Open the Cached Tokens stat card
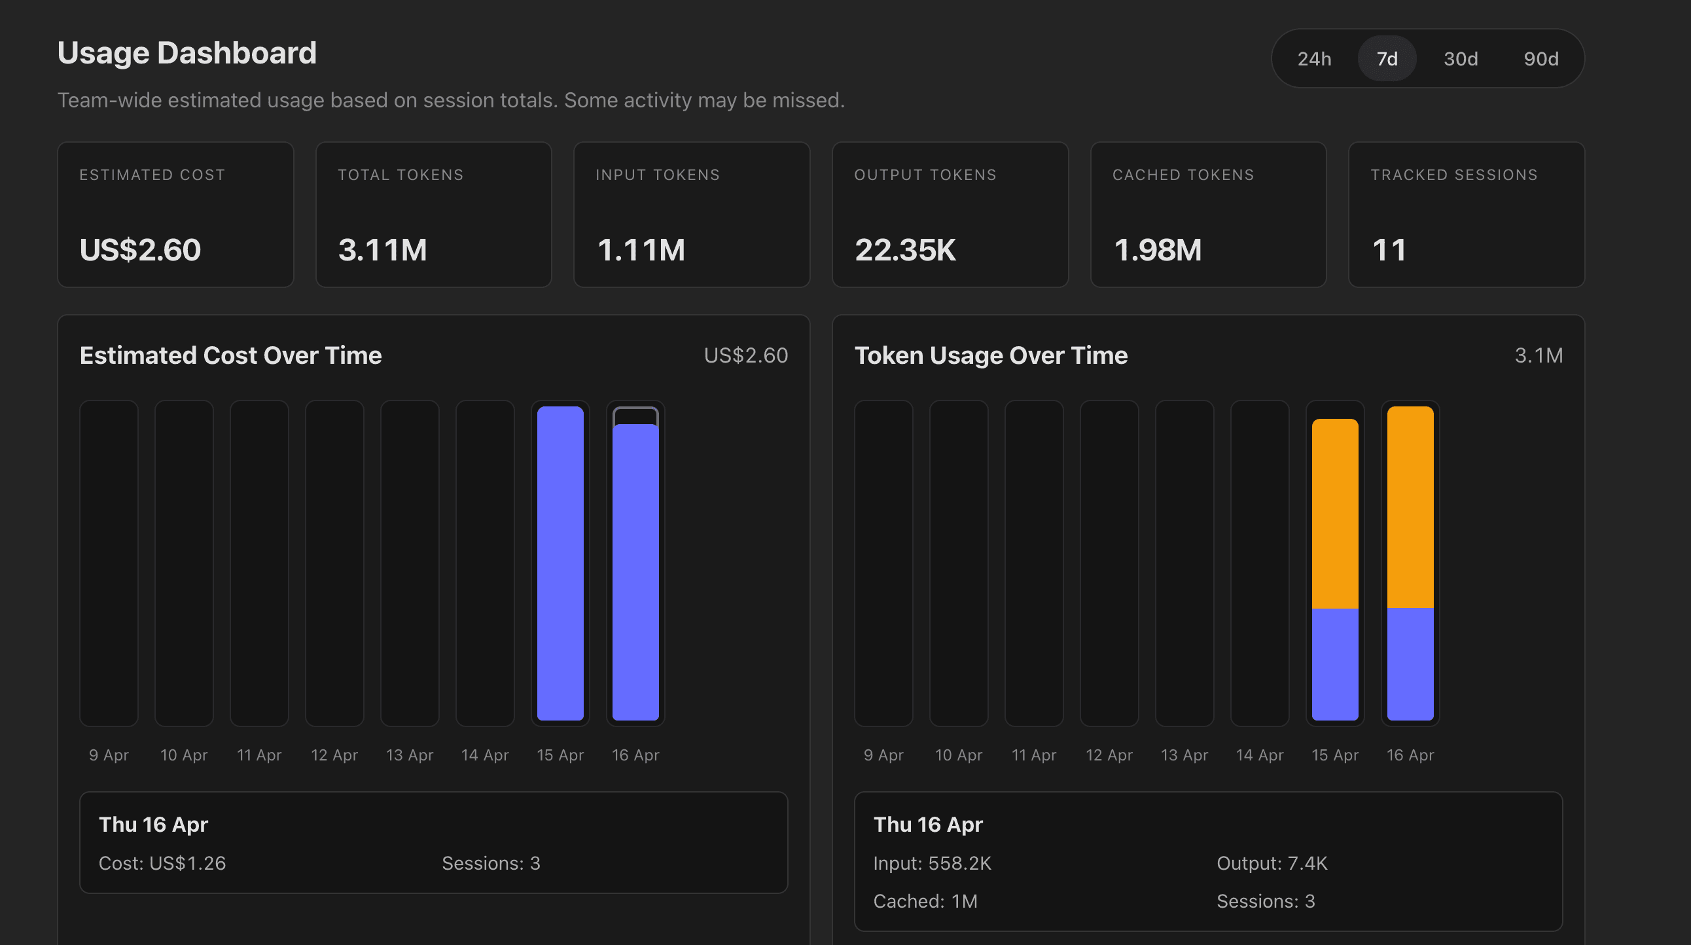Screen dimensions: 1691x945 tap(1208, 215)
